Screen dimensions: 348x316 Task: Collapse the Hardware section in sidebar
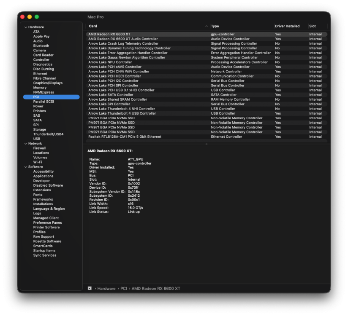[x=25, y=27]
